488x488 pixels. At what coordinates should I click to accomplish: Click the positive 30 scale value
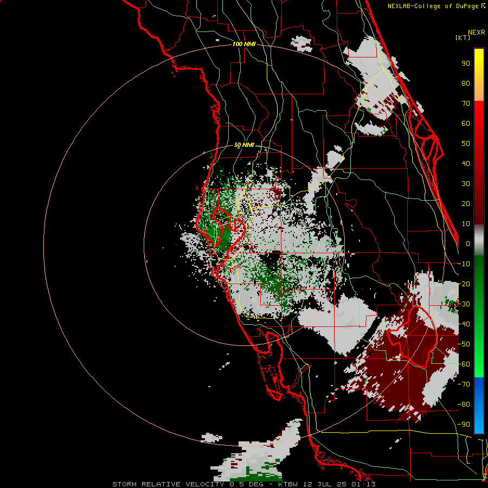466,184
